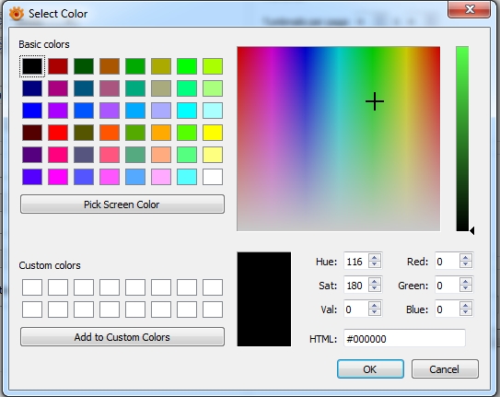
Task: Focus the Val input field
Action: pos(355,309)
